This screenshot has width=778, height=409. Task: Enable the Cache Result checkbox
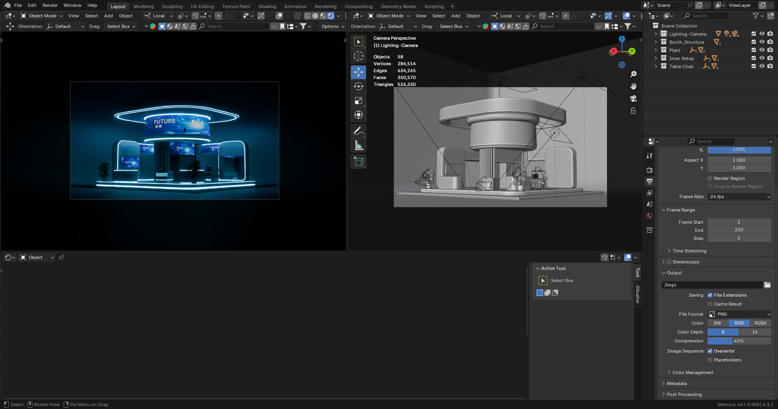click(x=710, y=304)
